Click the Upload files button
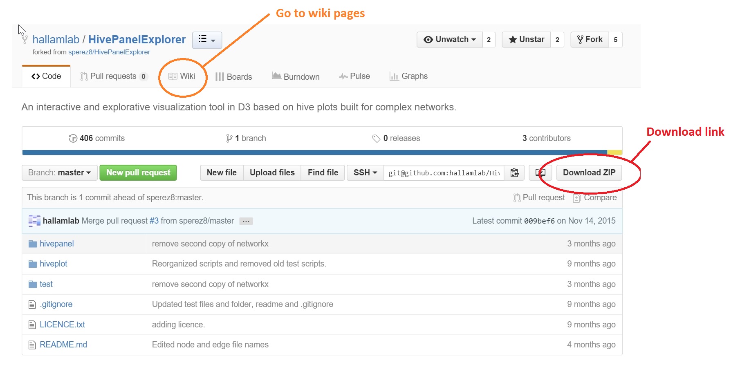The width and height of the screenshot is (749, 374). (272, 173)
